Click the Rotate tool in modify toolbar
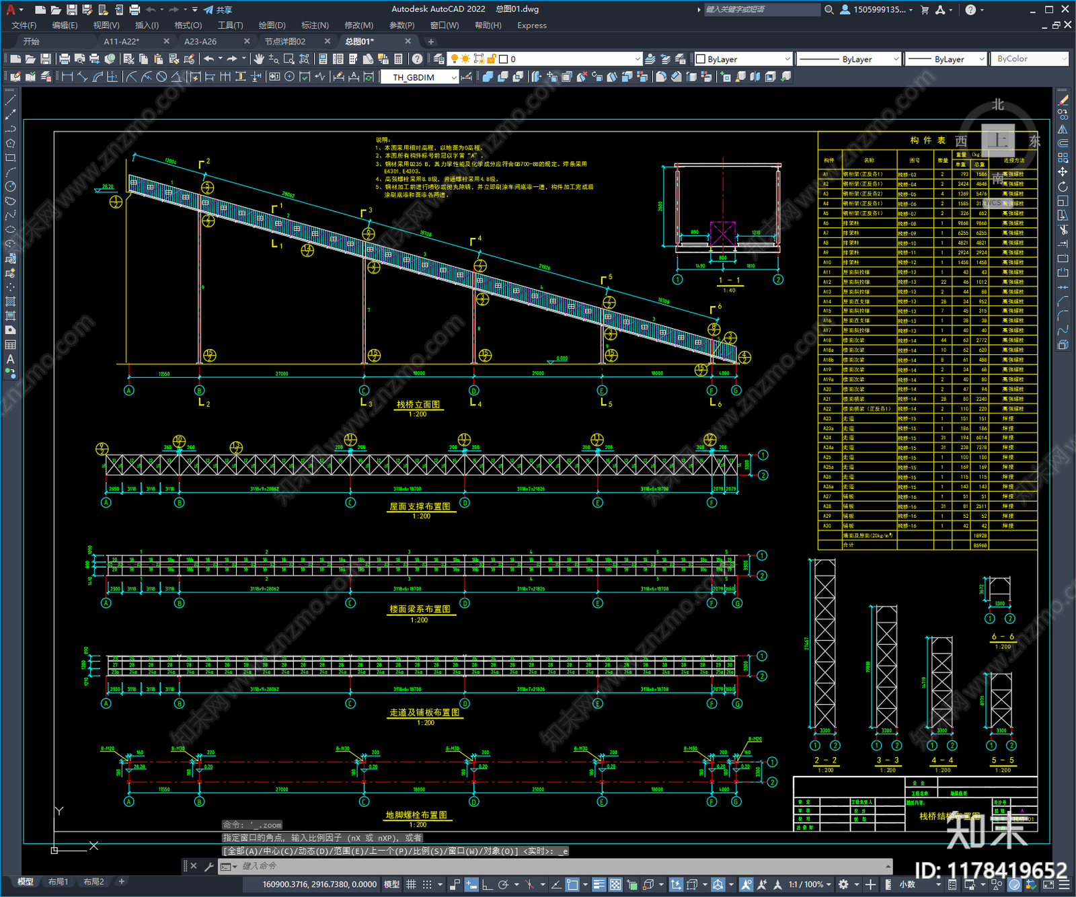1076x897 pixels. tap(1063, 186)
